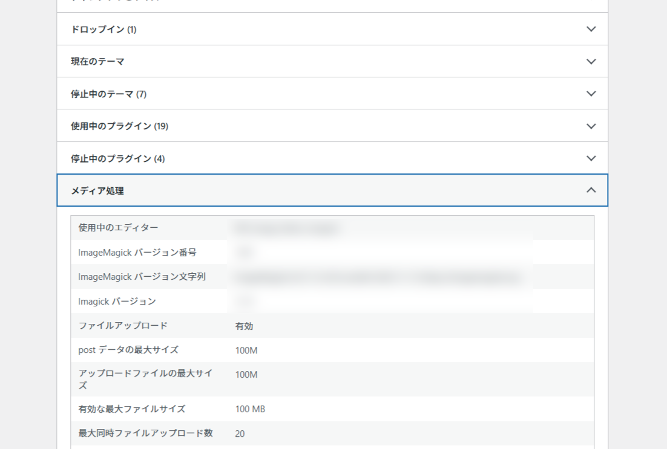Image resolution: width=667 pixels, height=449 pixels.
Task: Click the chevron beside 現在のテーマ
Action: point(591,62)
